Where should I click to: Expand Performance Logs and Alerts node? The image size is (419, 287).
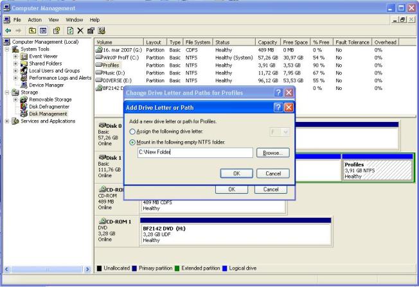[15, 78]
